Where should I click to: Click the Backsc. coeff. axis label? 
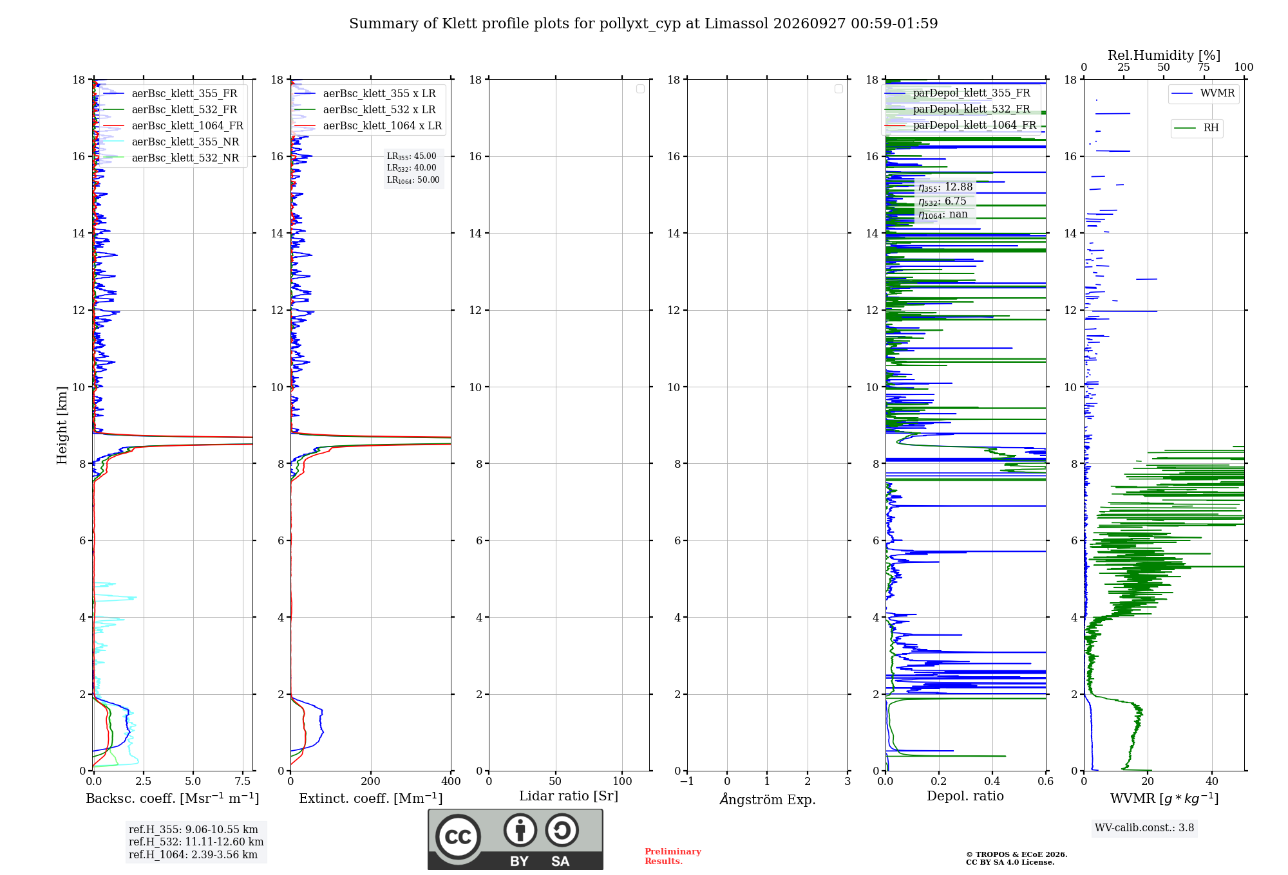point(173,798)
